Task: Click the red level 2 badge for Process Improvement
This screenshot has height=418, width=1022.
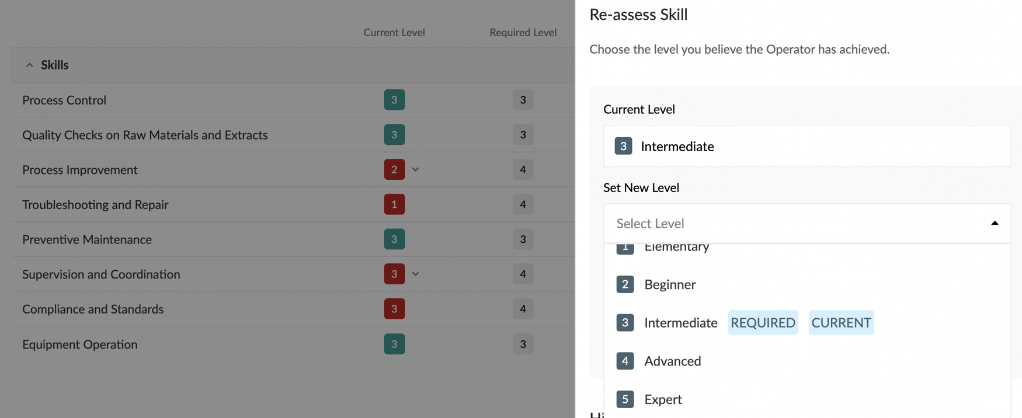Action: (x=394, y=169)
